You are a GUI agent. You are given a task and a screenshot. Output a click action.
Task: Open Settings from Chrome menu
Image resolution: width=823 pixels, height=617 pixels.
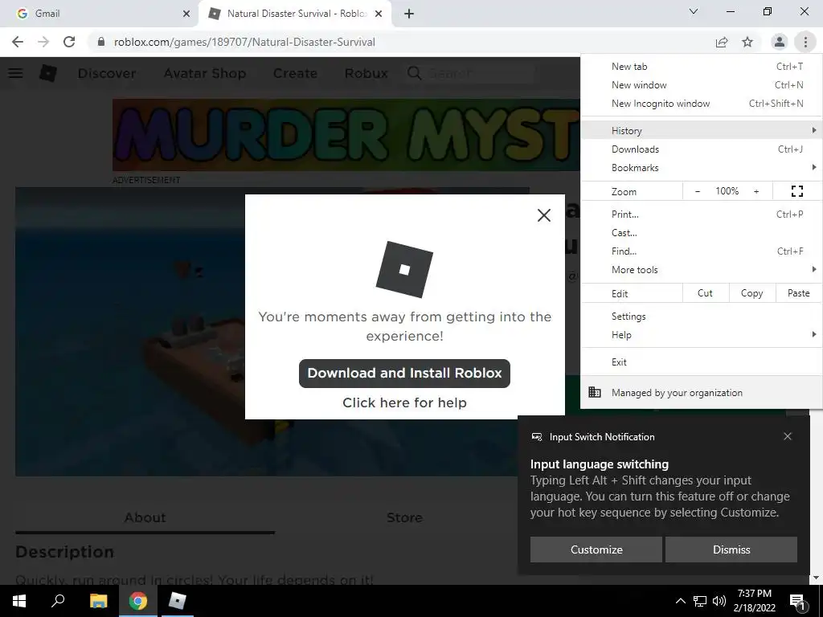coord(701,317)
